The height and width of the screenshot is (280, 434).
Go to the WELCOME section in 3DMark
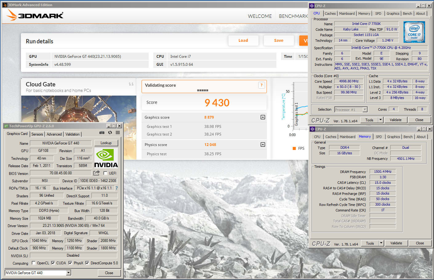click(260, 16)
